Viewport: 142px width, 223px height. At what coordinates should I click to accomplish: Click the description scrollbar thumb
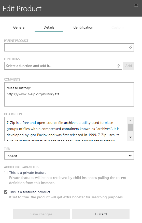coord(130,127)
